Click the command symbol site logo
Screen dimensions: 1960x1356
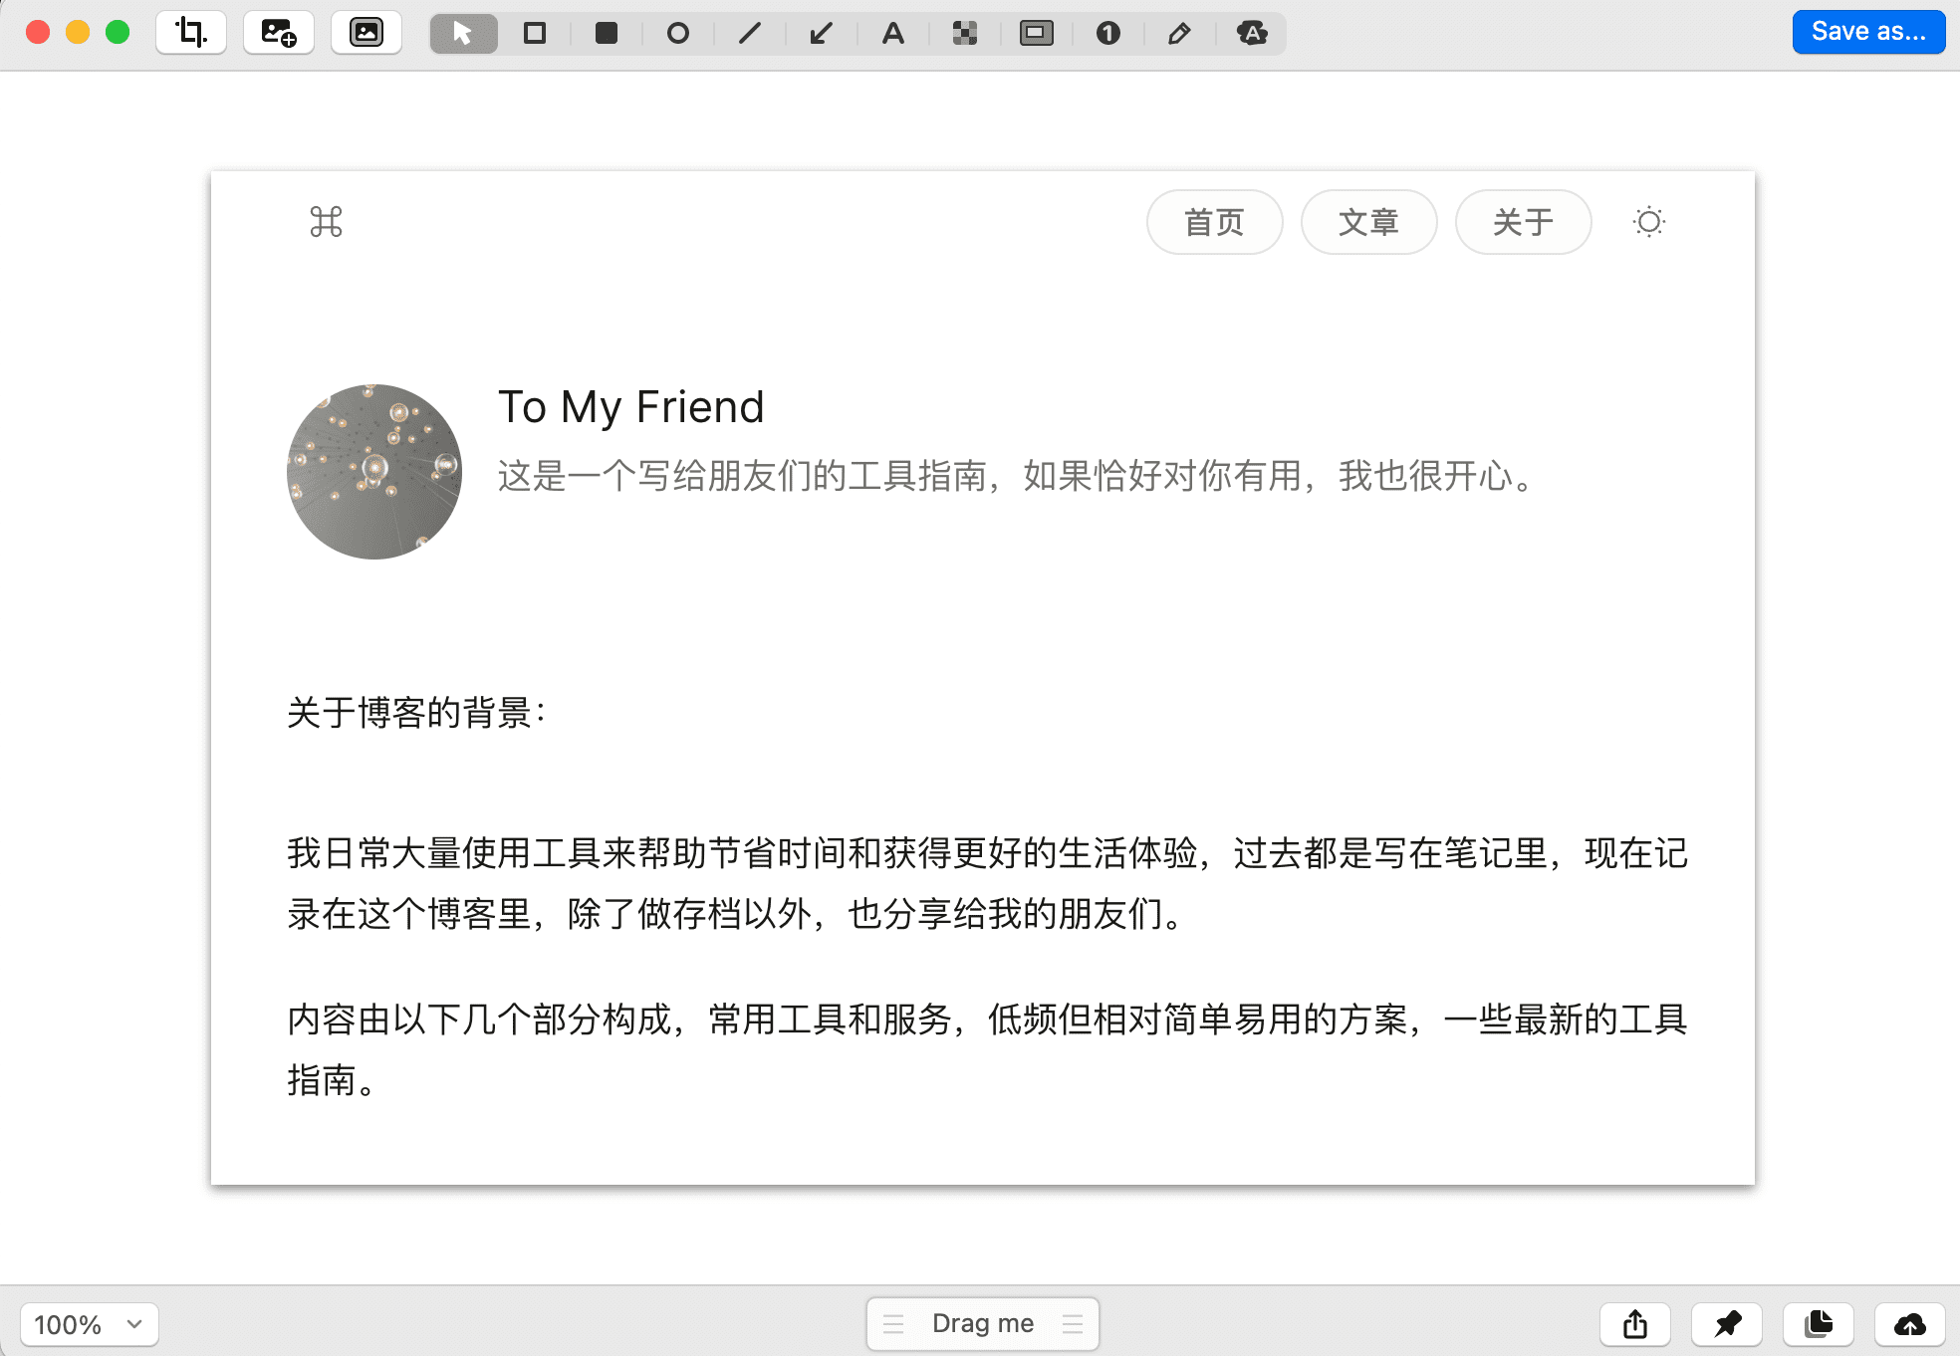[x=326, y=221]
